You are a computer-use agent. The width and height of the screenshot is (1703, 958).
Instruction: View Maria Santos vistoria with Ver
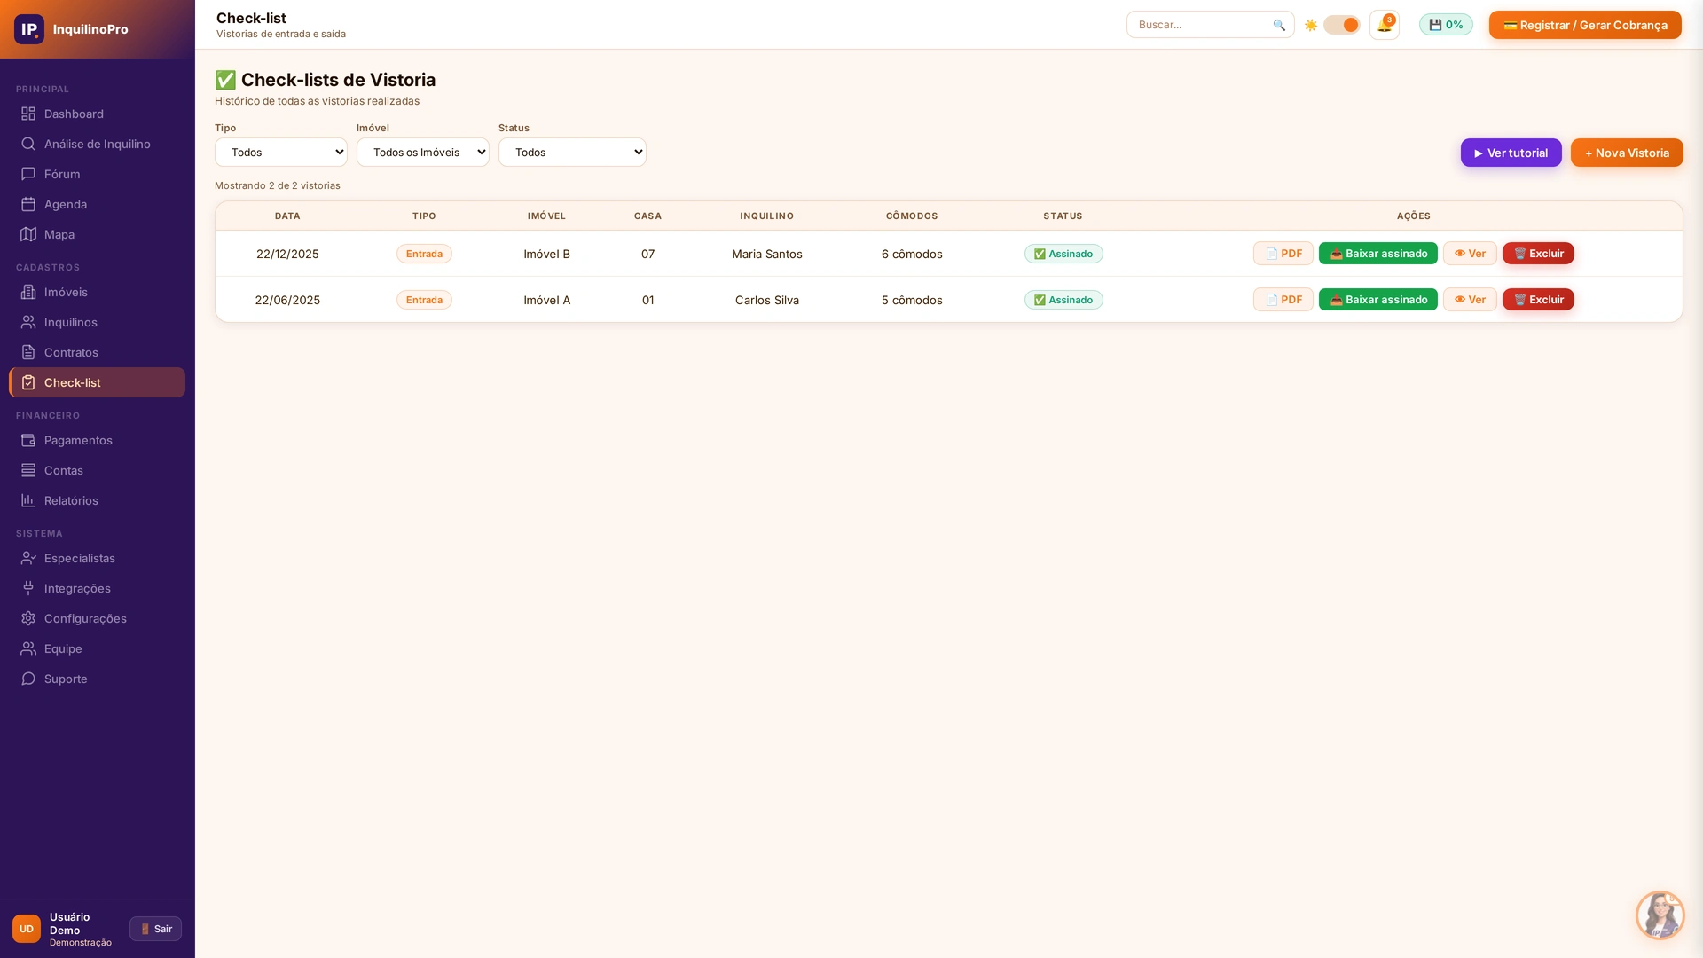click(1470, 254)
